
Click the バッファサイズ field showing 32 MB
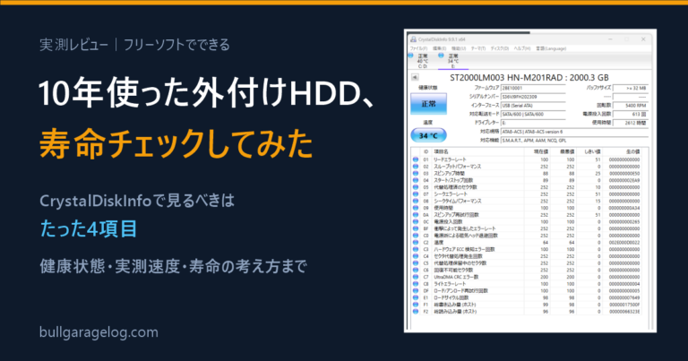(x=630, y=88)
